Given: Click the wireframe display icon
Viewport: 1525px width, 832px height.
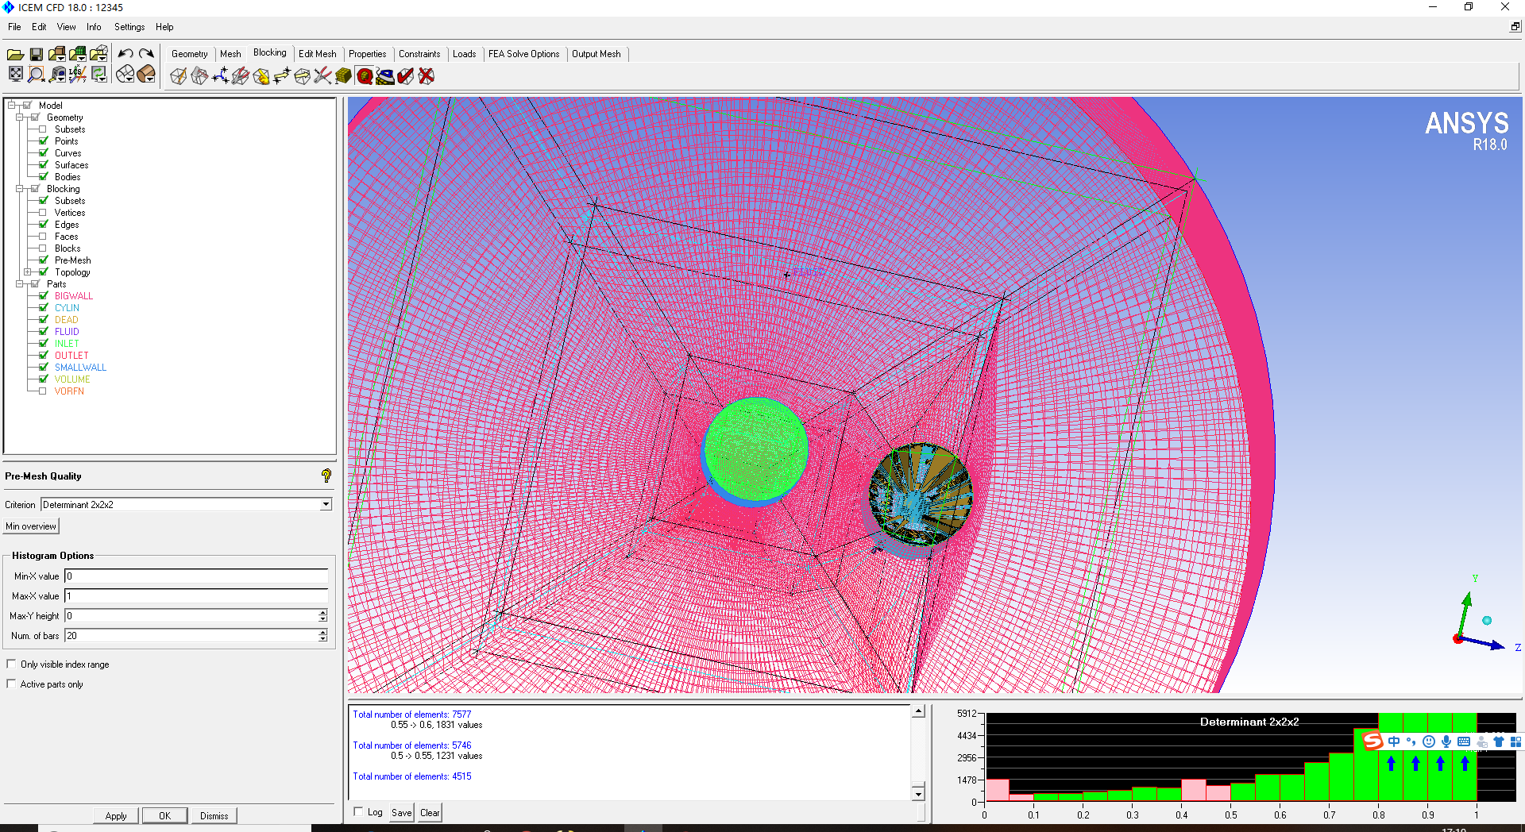Looking at the screenshot, I should coord(125,74).
